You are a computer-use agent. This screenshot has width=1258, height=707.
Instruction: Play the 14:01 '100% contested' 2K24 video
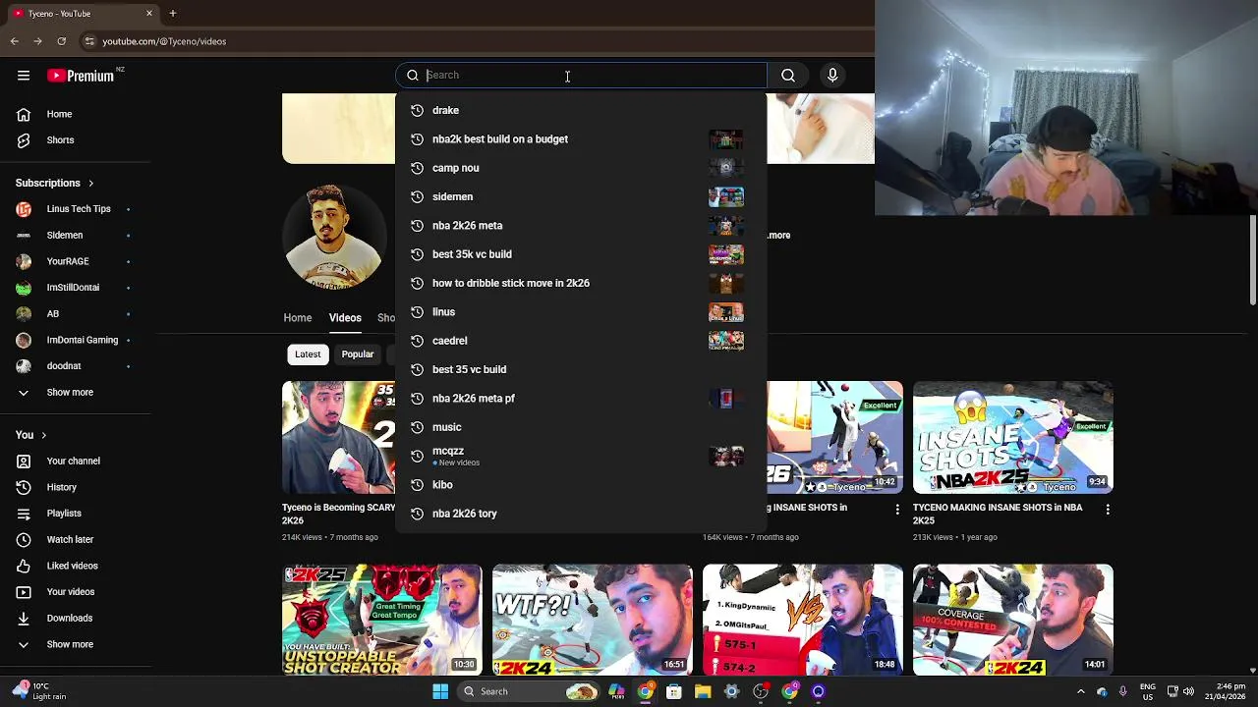point(1013,620)
